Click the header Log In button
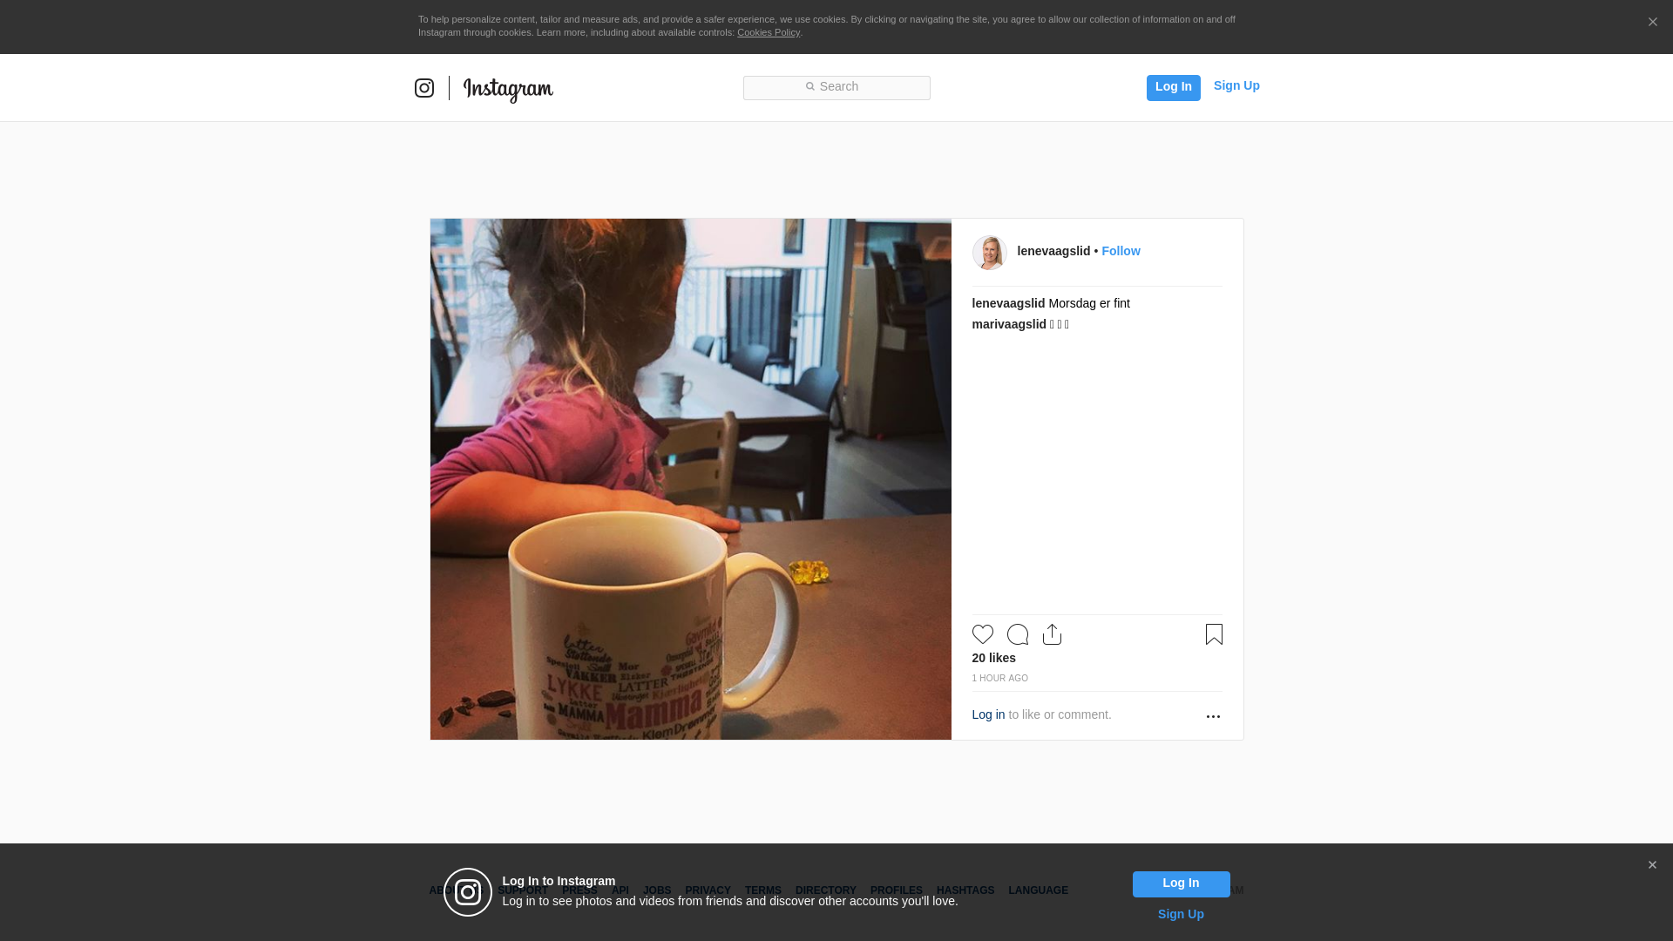1673x941 pixels. click(1173, 87)
